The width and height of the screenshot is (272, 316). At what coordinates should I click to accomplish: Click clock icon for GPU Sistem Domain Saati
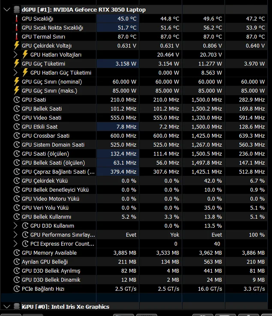coord(17,144)
